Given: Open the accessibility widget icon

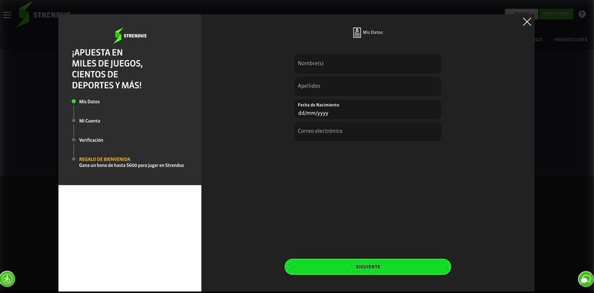Looking at the screenshot, I should (x=7, y=279).
